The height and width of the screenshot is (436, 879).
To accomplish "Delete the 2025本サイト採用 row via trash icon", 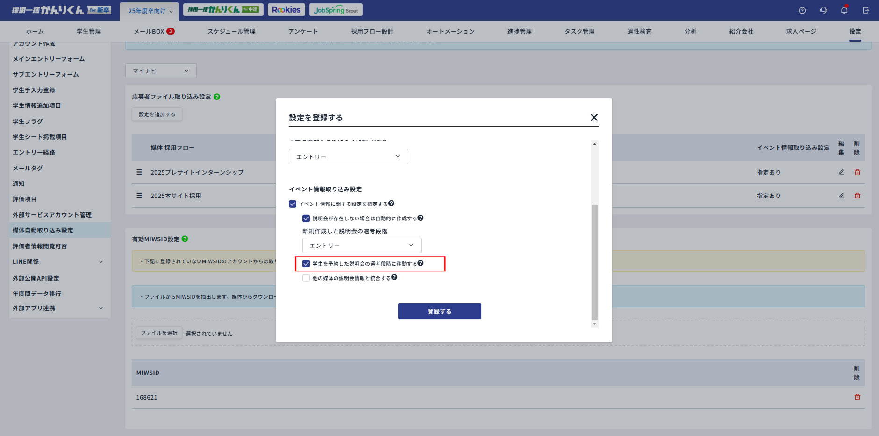I will (858, 196).
